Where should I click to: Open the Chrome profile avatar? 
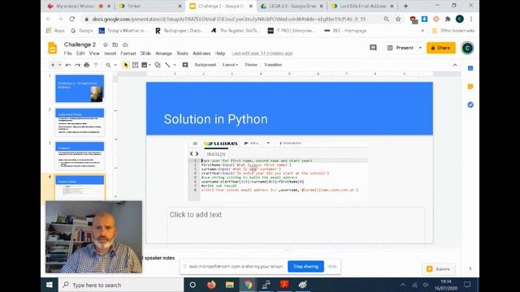pyautogui.click(x=460, y=19)
